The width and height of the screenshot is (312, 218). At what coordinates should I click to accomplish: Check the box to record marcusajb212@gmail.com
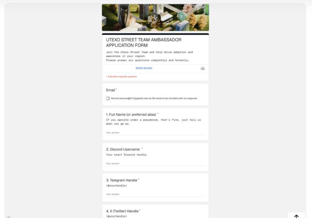pos(107,98)
